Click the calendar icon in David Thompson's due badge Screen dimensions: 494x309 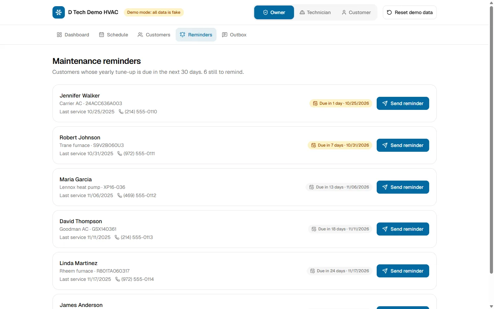(x=314, y=229)
